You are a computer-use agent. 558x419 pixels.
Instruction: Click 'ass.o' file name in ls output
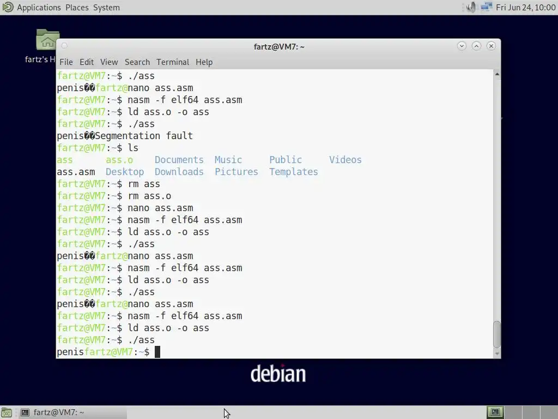pos(119,160)
